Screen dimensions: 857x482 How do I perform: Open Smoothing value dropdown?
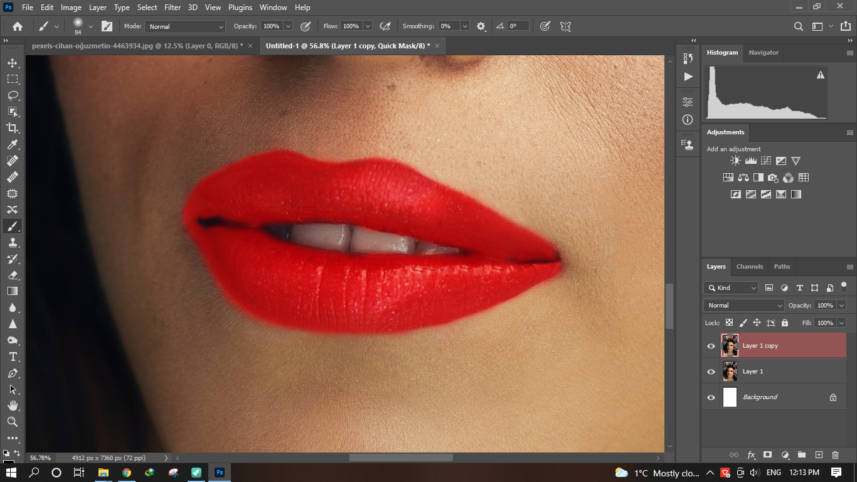coord(465,26)
